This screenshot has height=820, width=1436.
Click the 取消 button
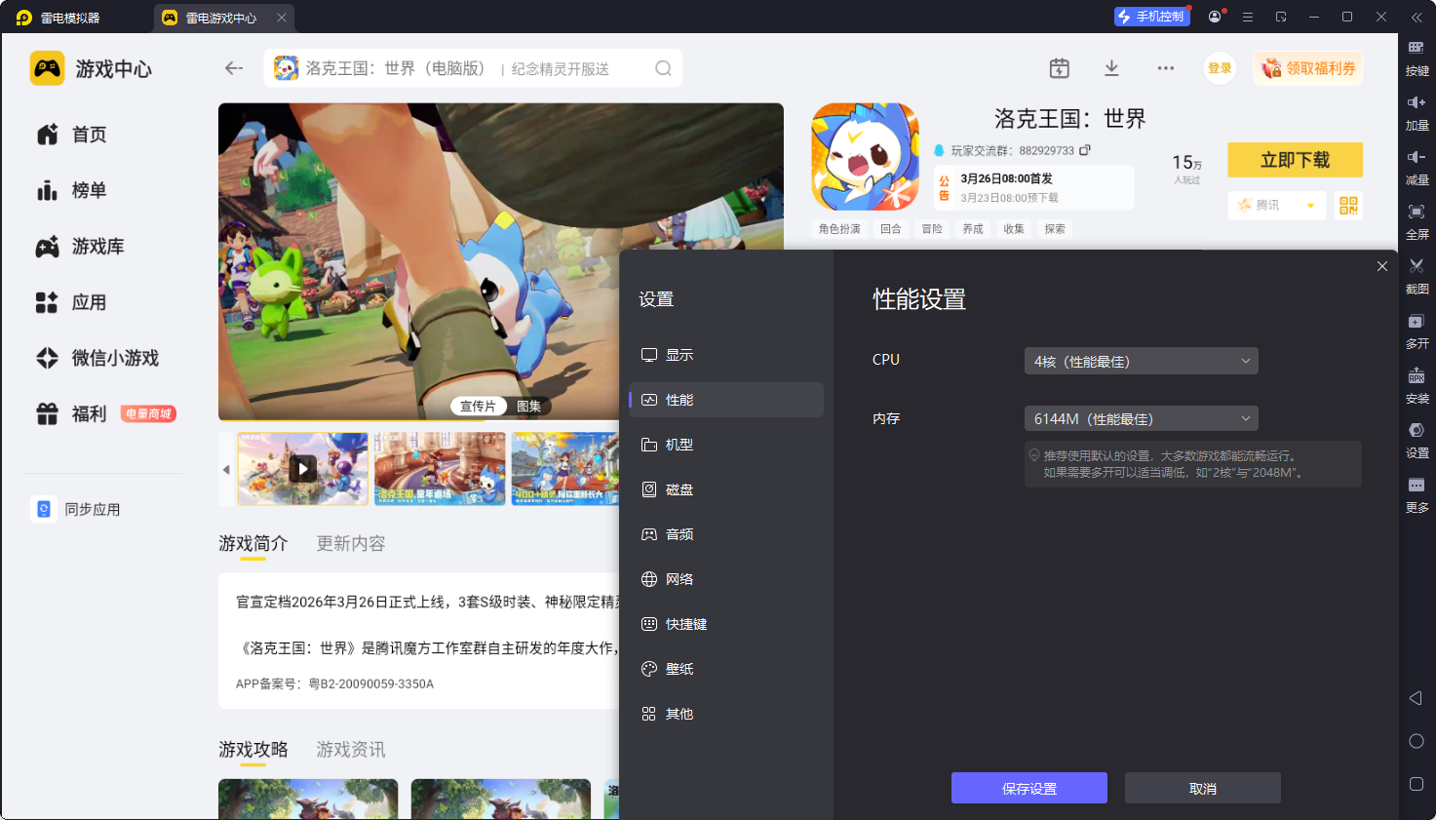tap(1202, 788)
